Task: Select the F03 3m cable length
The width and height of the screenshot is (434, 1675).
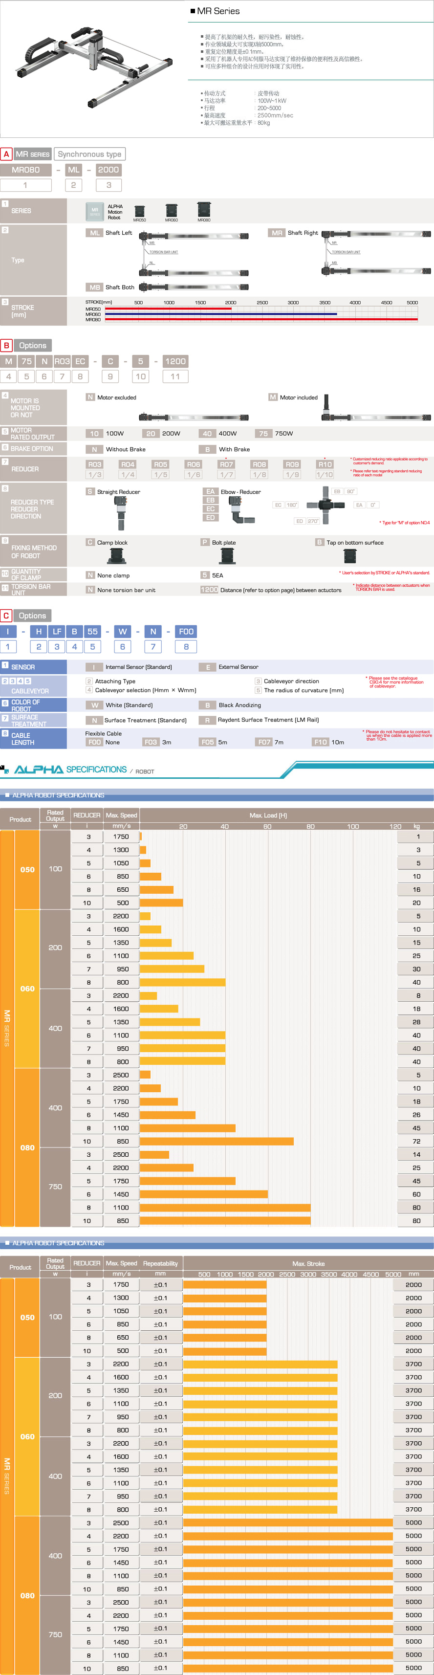Action: click(157, 742)
